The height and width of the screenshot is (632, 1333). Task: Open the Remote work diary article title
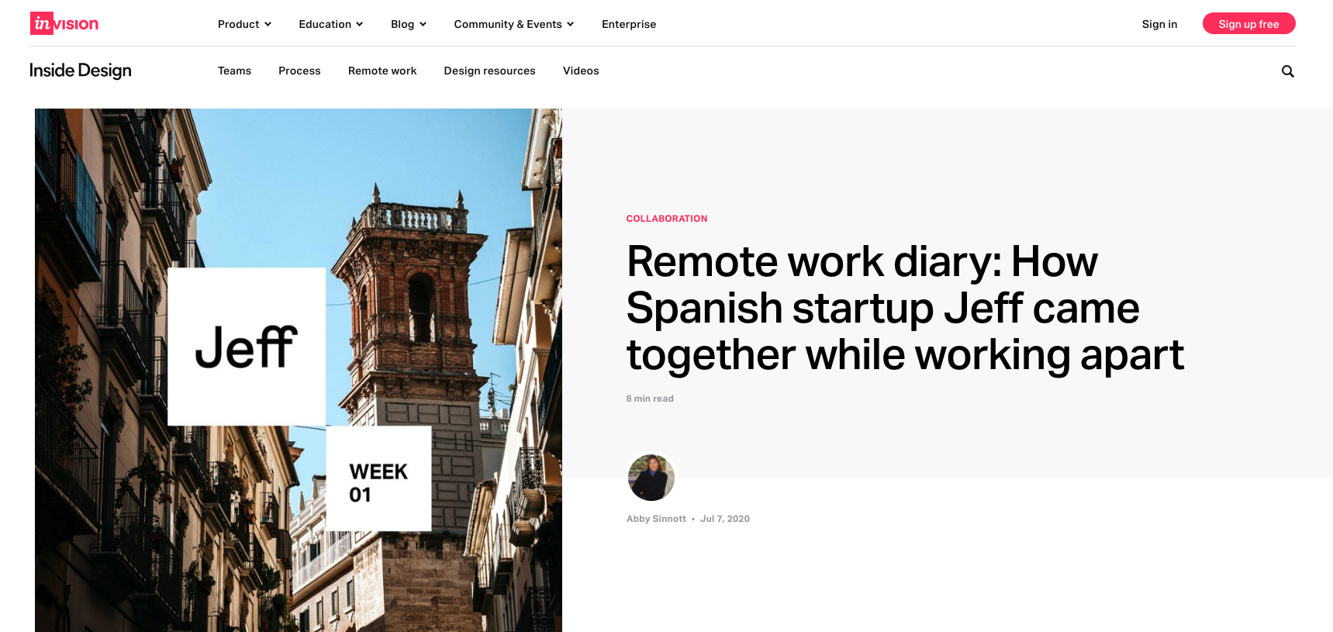point(904,308)
